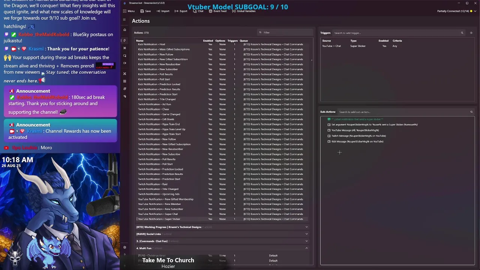Select YouTube Notification • New Member action
The image size is (480, 270).
(222, 204)
